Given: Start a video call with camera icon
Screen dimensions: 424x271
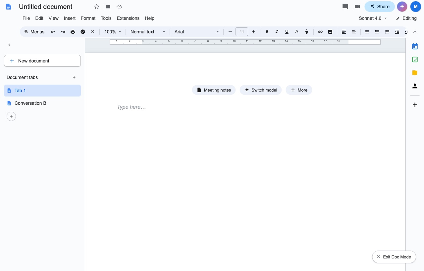Looking at the screenshot, I should point(357,7).
